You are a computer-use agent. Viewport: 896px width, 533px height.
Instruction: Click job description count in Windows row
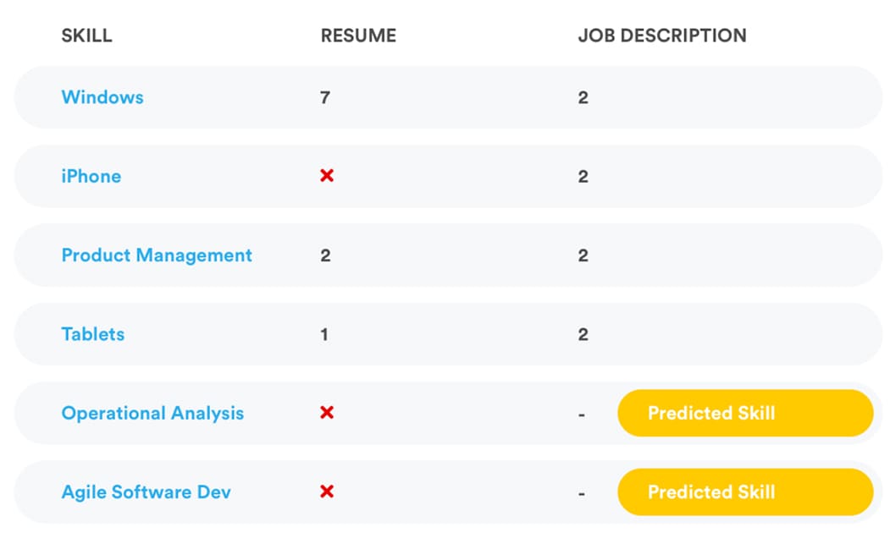coord(583,97)
